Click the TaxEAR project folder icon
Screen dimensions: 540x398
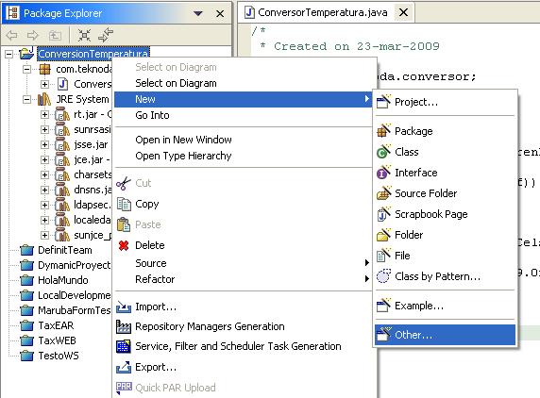click(x=26, y=325)
